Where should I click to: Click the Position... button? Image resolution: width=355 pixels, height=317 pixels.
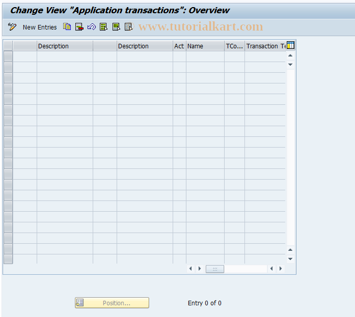point(112,303)
